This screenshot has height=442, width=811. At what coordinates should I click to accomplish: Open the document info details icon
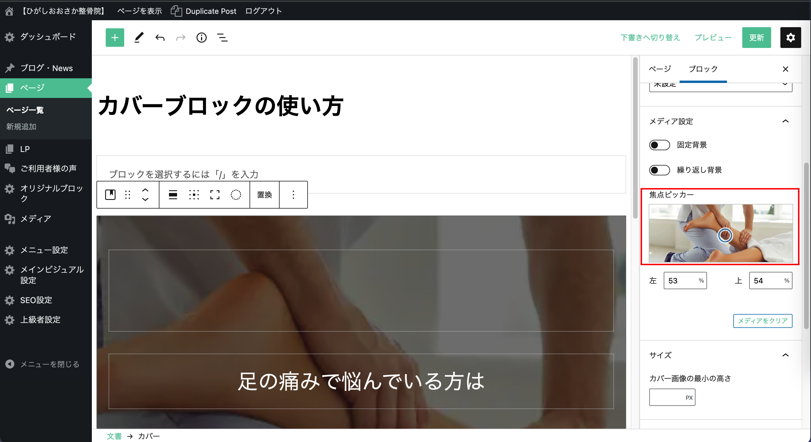(x=202, y=38)
